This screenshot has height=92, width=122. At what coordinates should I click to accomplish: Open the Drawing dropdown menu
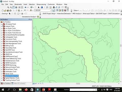pyautogui.click(x=5, y=14)
